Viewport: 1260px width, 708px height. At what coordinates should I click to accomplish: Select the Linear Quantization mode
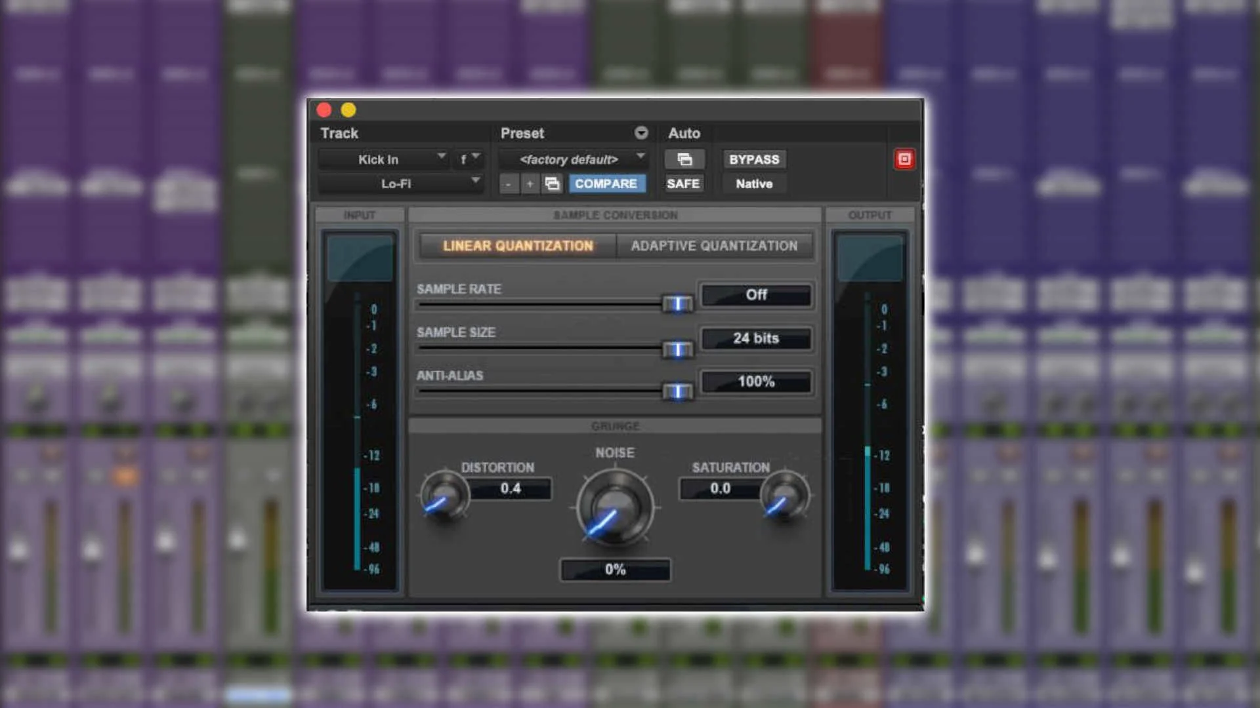click(x=518, y=246)
